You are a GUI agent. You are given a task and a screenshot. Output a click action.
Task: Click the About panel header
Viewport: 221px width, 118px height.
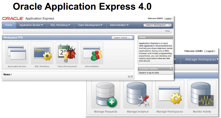pos(155,37)
